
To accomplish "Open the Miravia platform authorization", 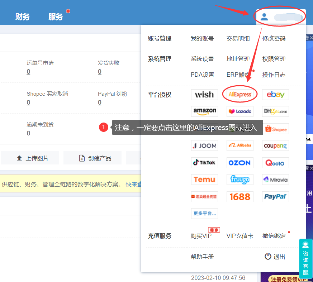I will point(275,180).
